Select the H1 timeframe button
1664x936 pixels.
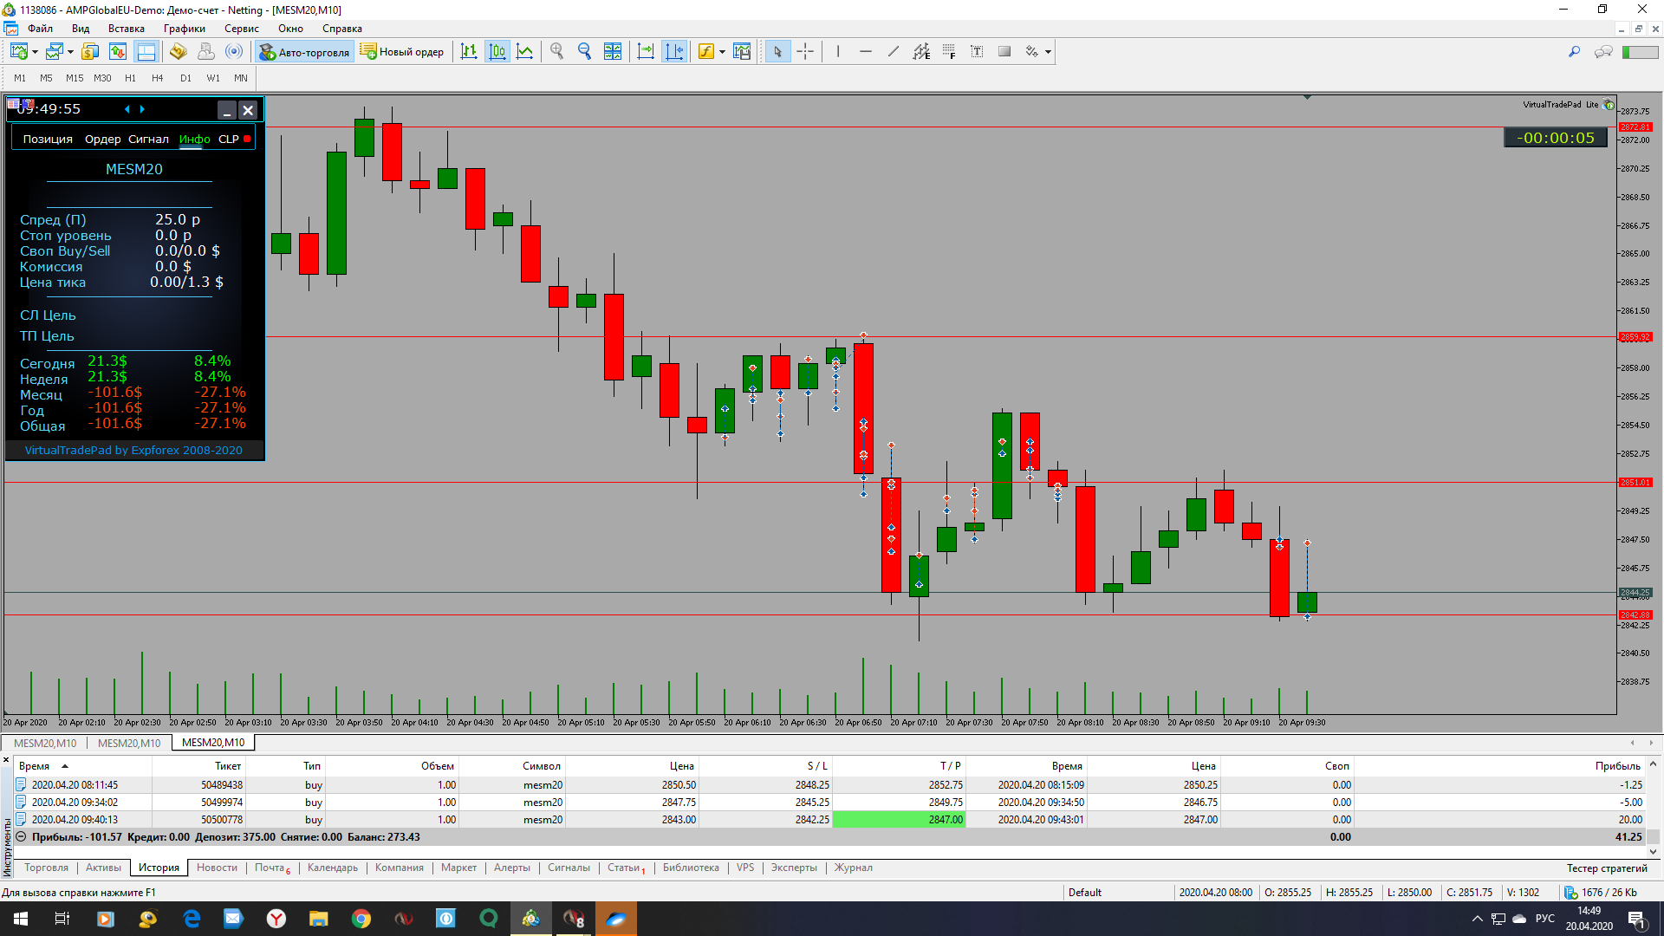tap(130, 78)
